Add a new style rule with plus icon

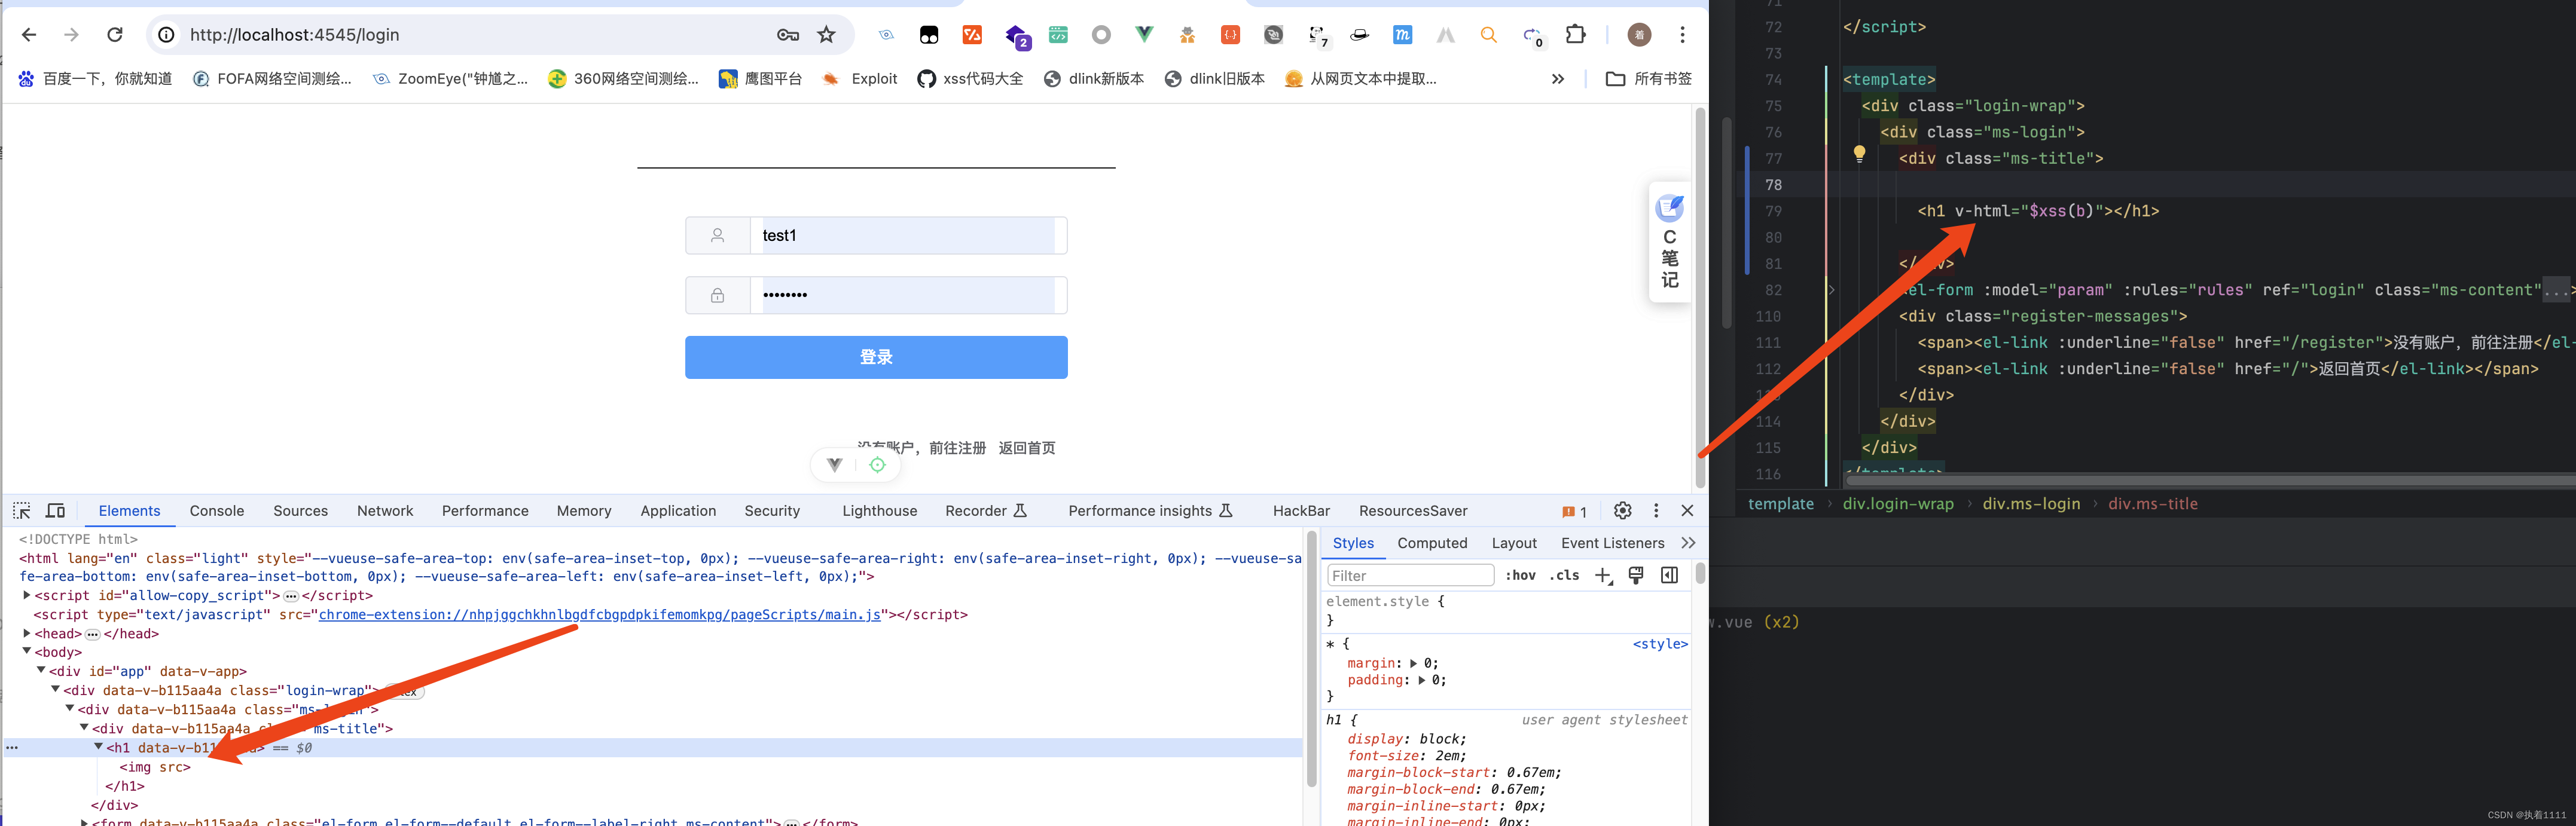tap(1603, 575)
